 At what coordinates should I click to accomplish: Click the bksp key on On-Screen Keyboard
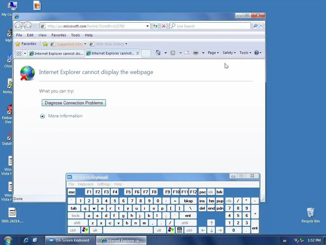point(188,201)
